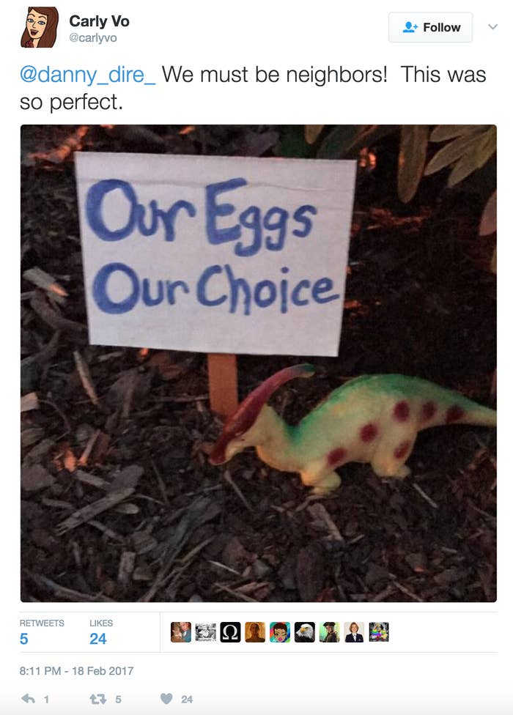Like the tweet with the heart icon
The height and width of the screenshot is (715, 513).
point(166,699)
